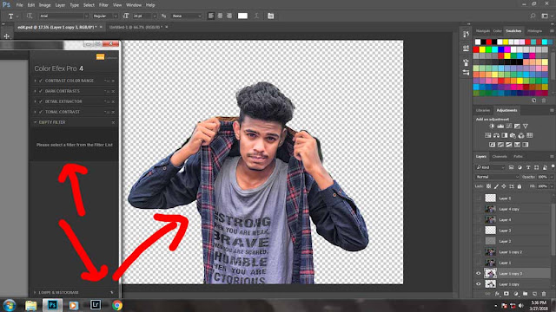Screen dimensions: 556x312
Task: Add a Color Balance adjustment
Action: coord(496,135)
